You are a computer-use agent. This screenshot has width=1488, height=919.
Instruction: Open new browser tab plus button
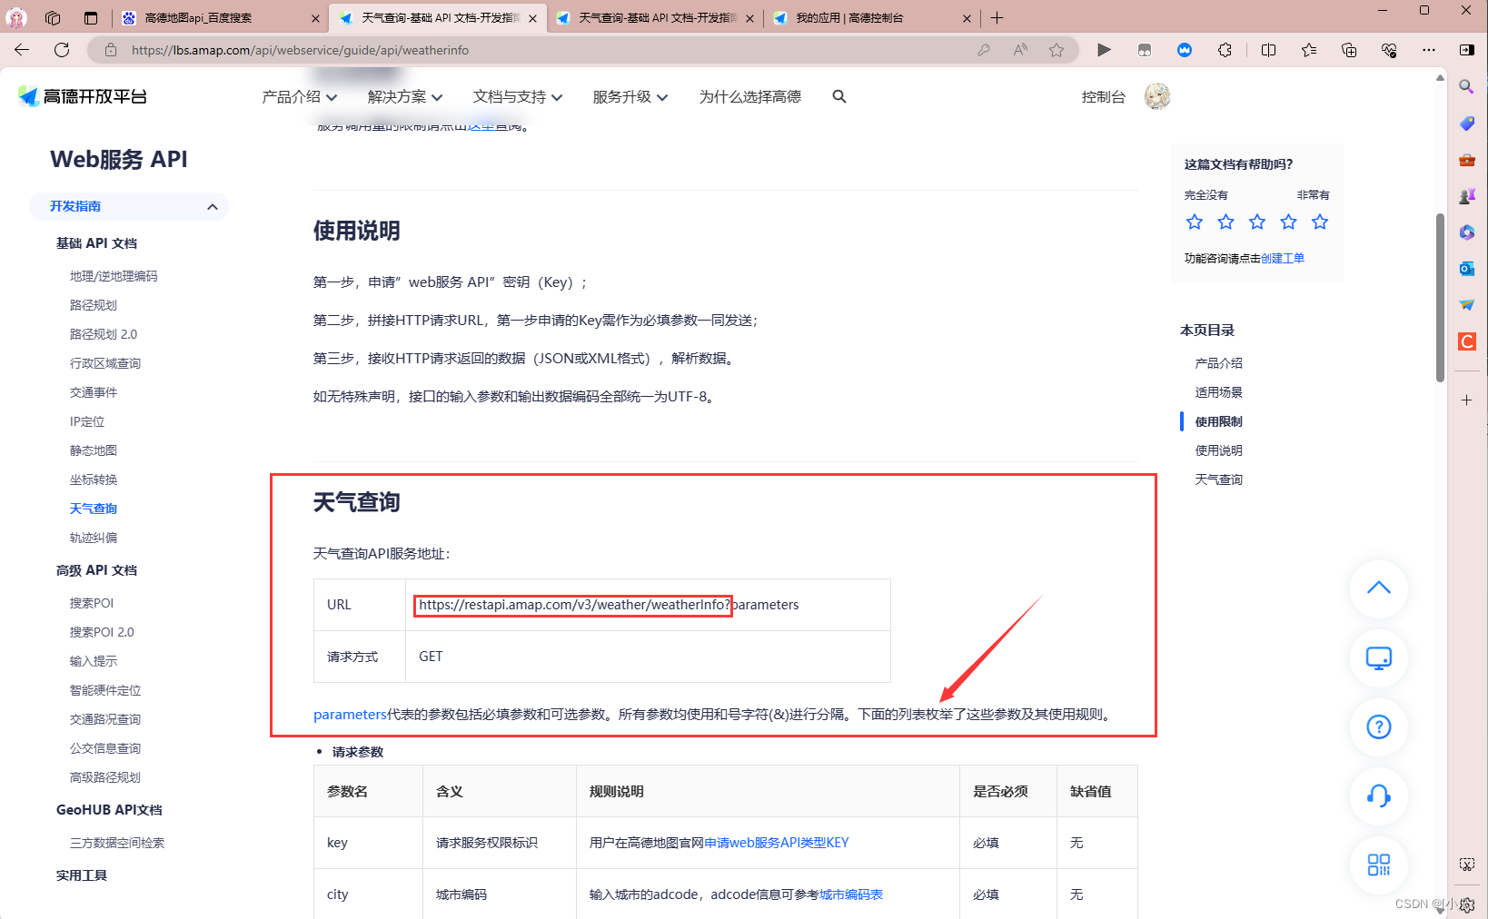[997, 17]
